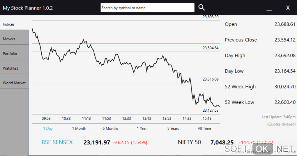Select the BSE SENSEX index
Viewport: 297px width, 156px height.
(57, 142)
